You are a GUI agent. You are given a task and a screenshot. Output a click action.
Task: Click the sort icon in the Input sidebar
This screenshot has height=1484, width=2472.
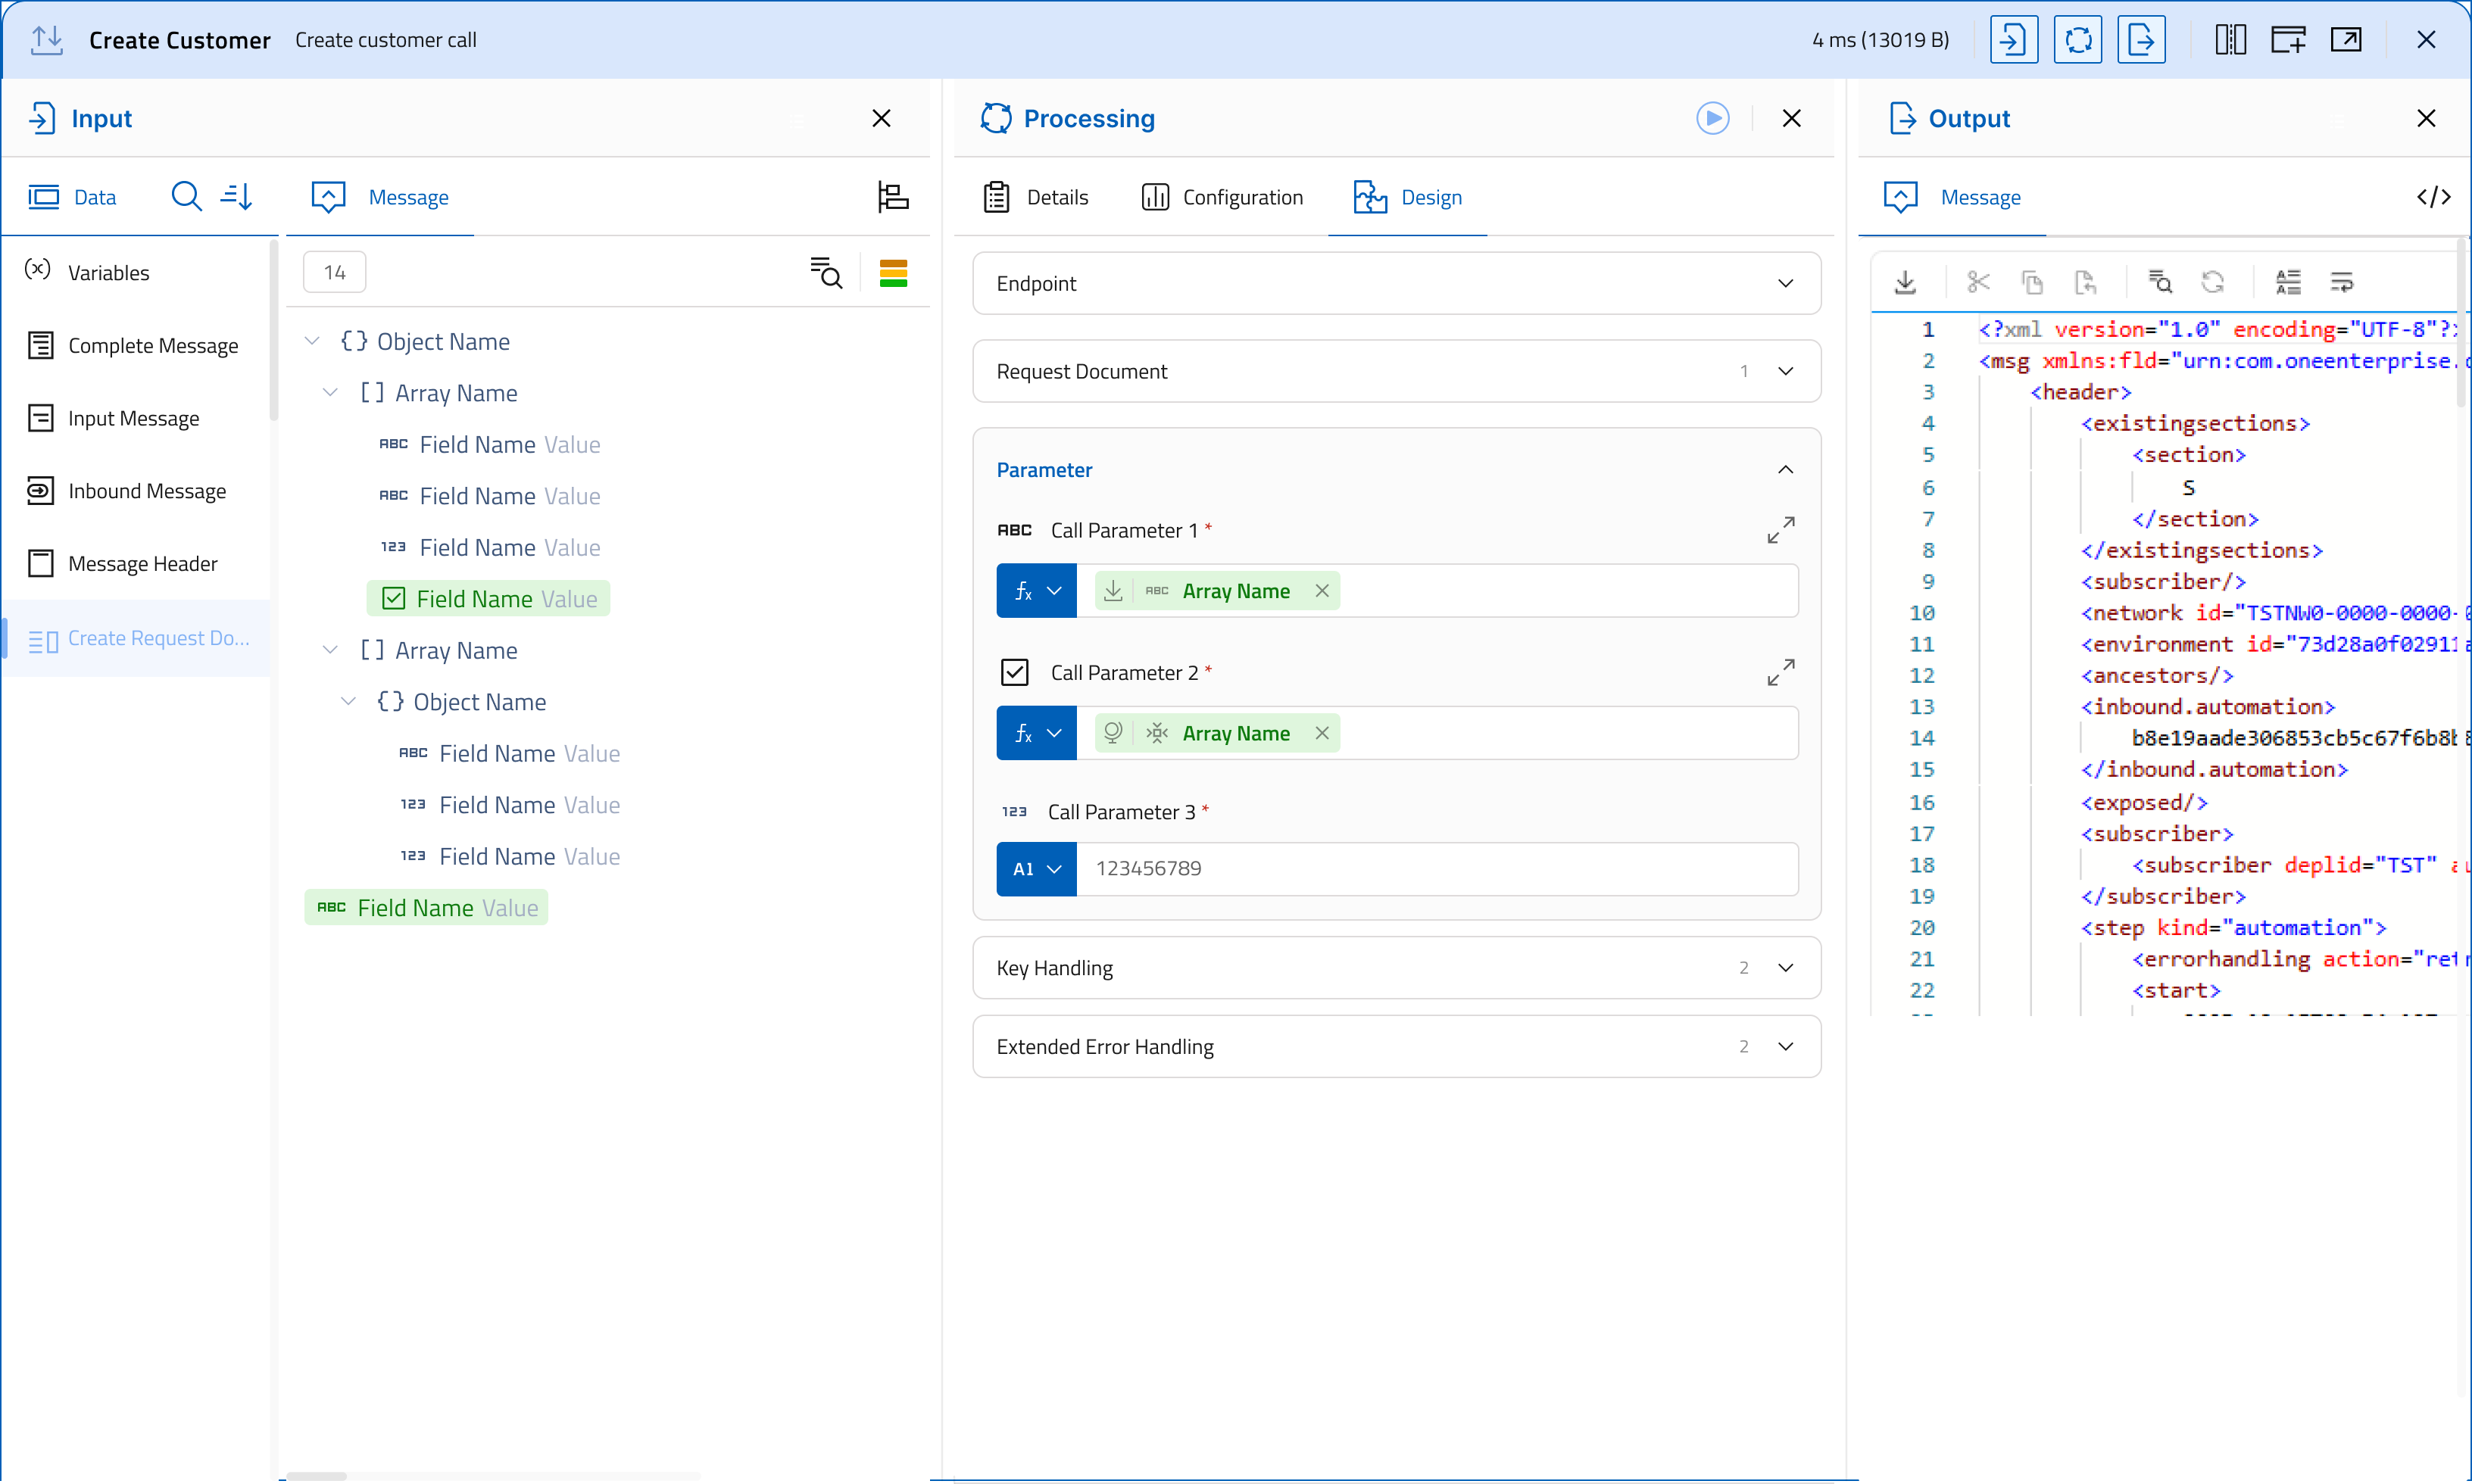pyautogui.click(x=236, y=196)
